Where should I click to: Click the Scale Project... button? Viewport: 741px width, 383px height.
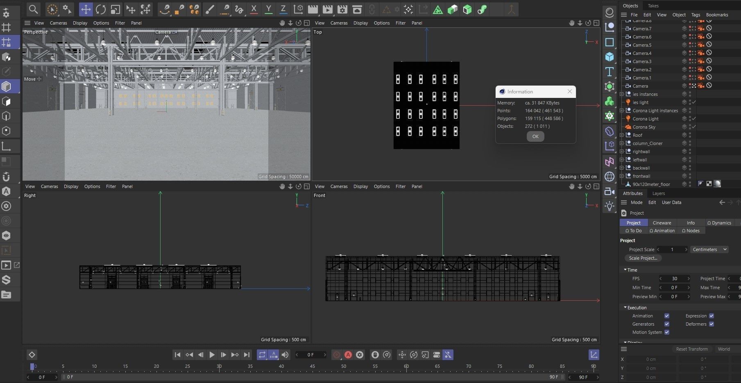click(643, 258)
